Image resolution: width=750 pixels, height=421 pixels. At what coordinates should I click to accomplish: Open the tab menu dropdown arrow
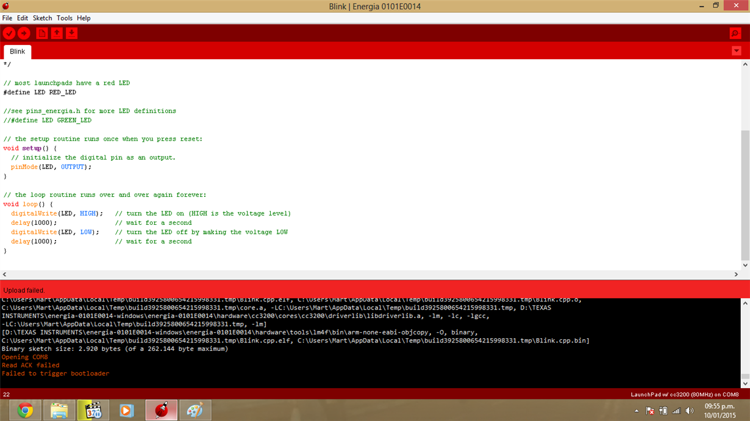[737, 51]
